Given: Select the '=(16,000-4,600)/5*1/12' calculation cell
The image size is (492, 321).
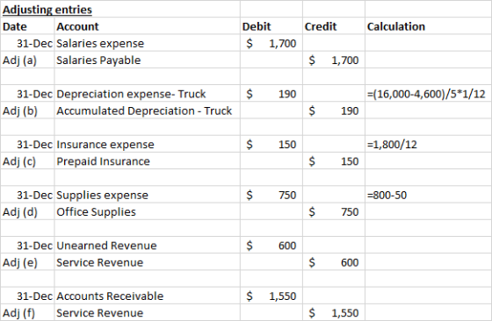Looking at the screenshot, I should (429, 94).
